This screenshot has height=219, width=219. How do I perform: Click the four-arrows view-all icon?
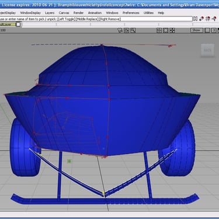[x=172, y=30]
